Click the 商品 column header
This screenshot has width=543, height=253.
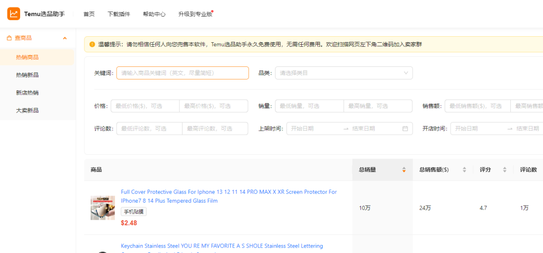pos(96,170)
